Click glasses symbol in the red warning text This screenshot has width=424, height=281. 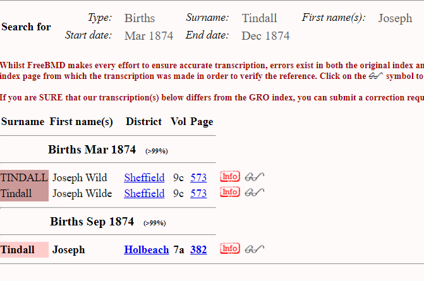point(376,76)
